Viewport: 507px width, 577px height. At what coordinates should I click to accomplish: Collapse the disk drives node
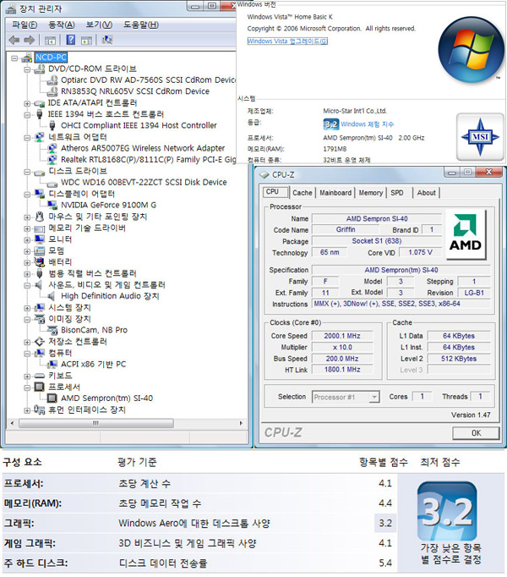click(27, 172)
